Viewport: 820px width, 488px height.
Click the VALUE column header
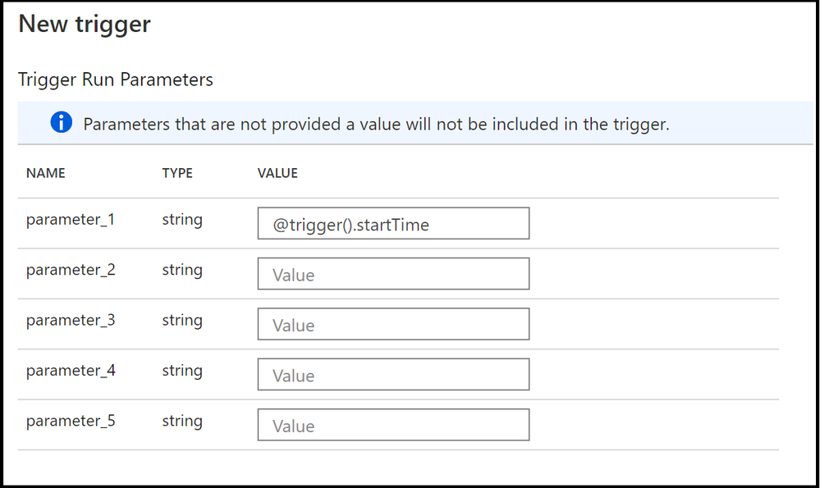pyautogui.click(x=277, y=173)
